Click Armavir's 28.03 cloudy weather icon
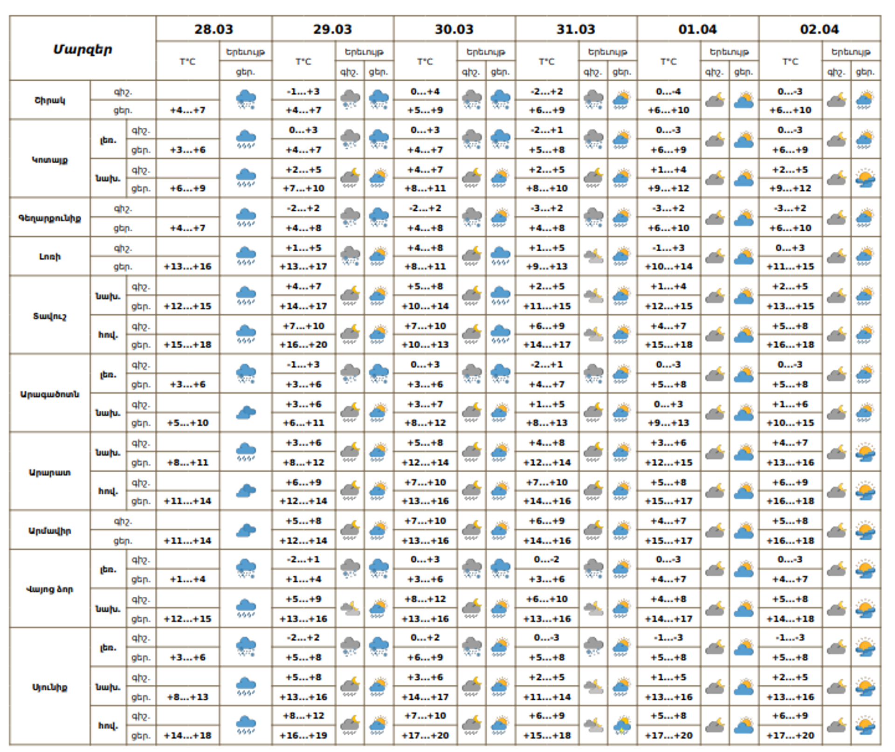 tap(246, 530)
